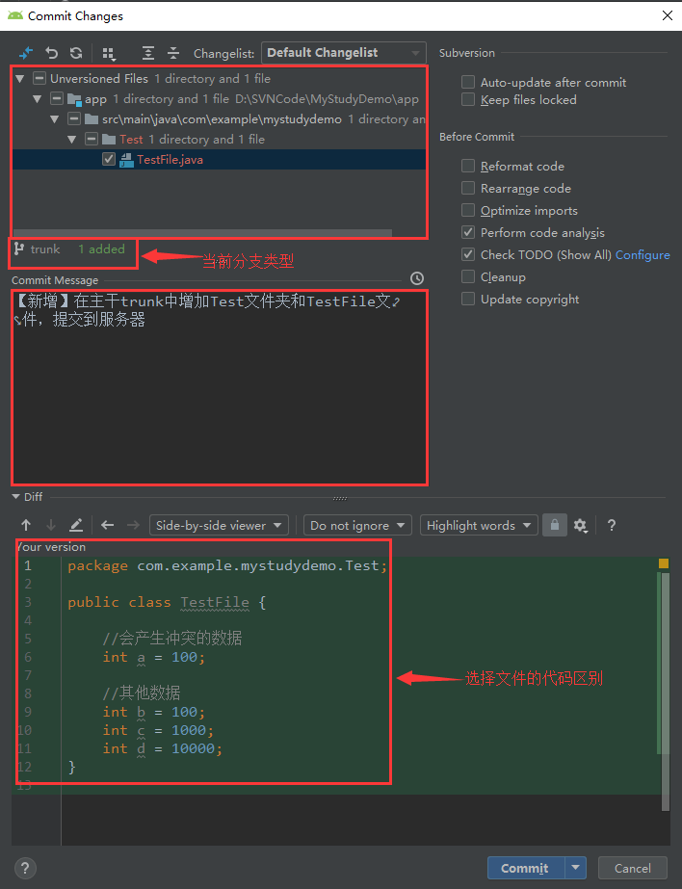Screen dimensions: 682x889
Task: Click the Collapse All icon
Action: click(x=173, y=53)
